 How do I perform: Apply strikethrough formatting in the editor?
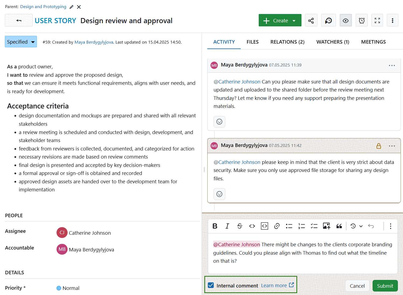click(x=240, y=226)
